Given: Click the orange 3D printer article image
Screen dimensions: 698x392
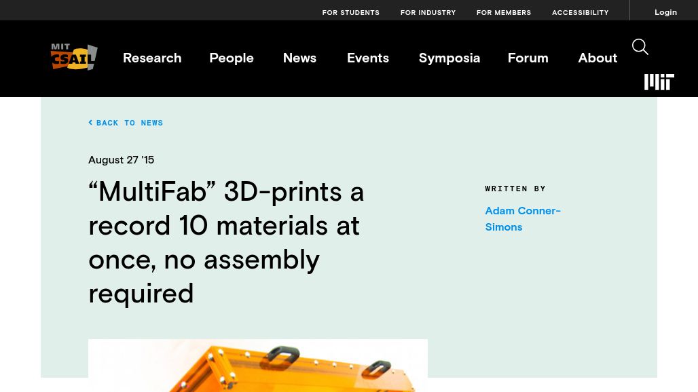Looking at the screenshot, I should click(258, 366).
